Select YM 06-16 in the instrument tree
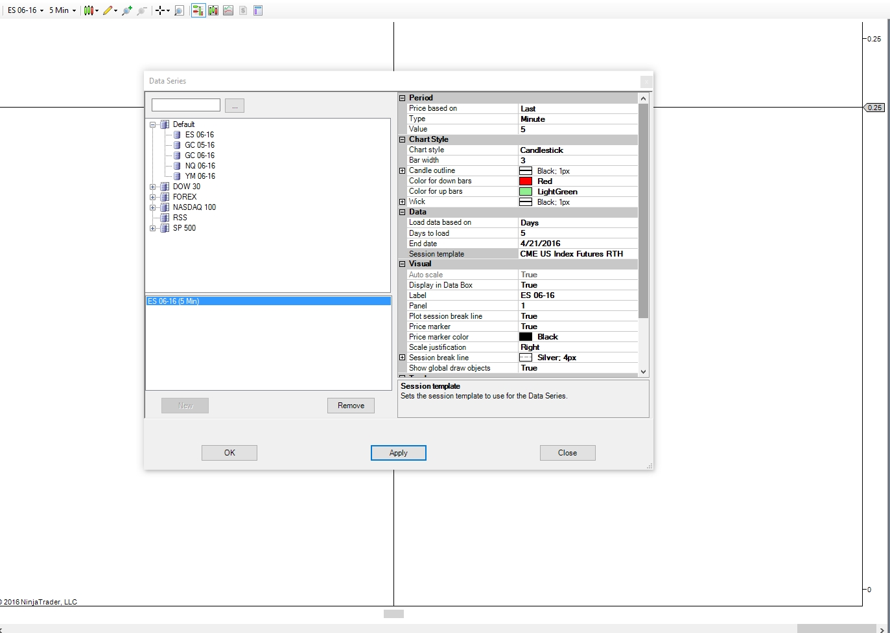The image size is (890, 633). 200,176
